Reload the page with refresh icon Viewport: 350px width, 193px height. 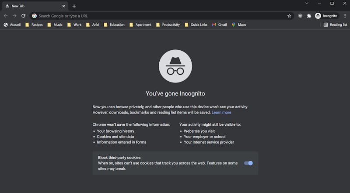pos(23,16)
